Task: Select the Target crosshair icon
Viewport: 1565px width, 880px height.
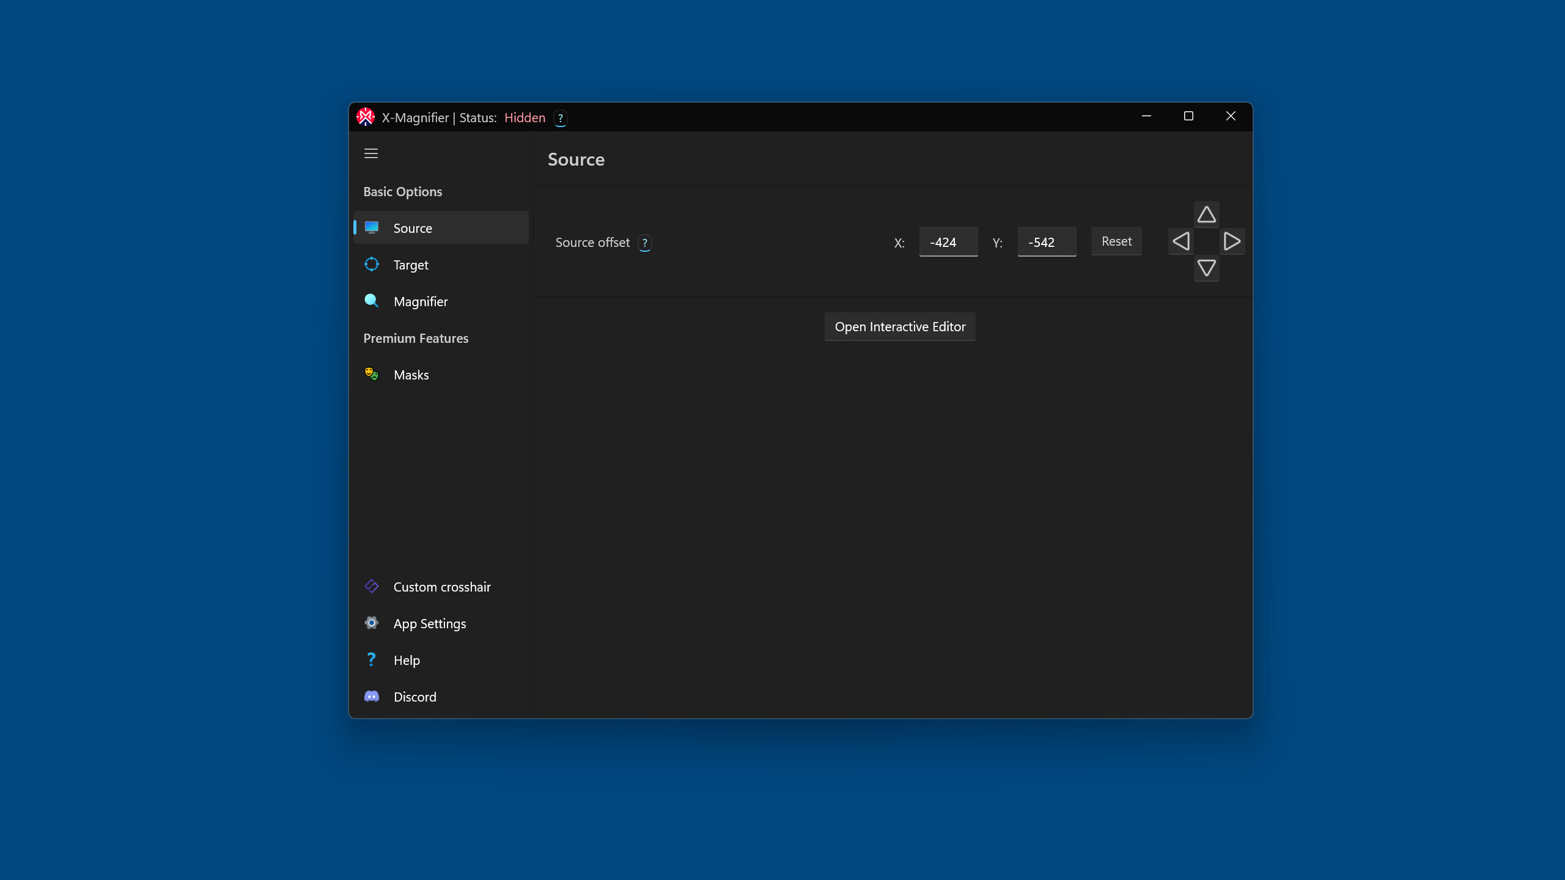Action: pos(372,264)
